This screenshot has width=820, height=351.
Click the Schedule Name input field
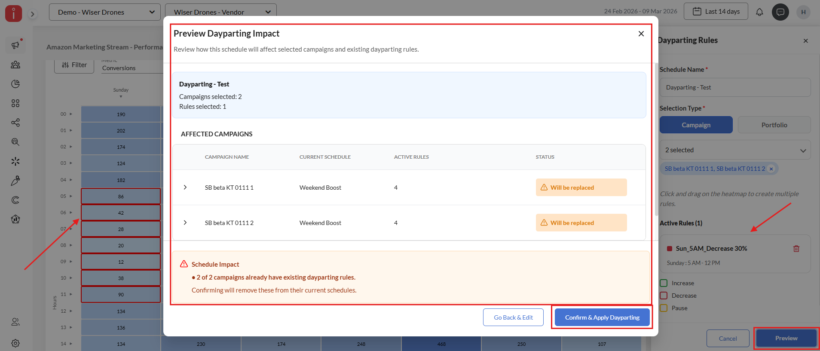click(735, 87)
